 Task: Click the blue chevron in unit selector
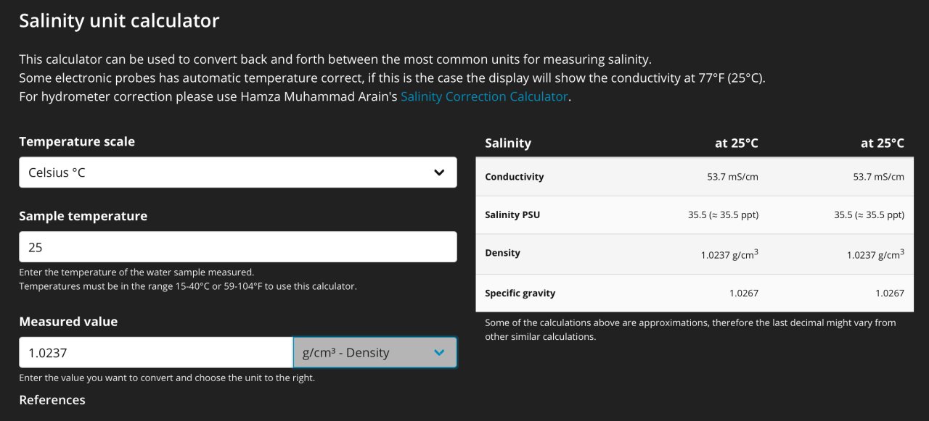point(439,353)
